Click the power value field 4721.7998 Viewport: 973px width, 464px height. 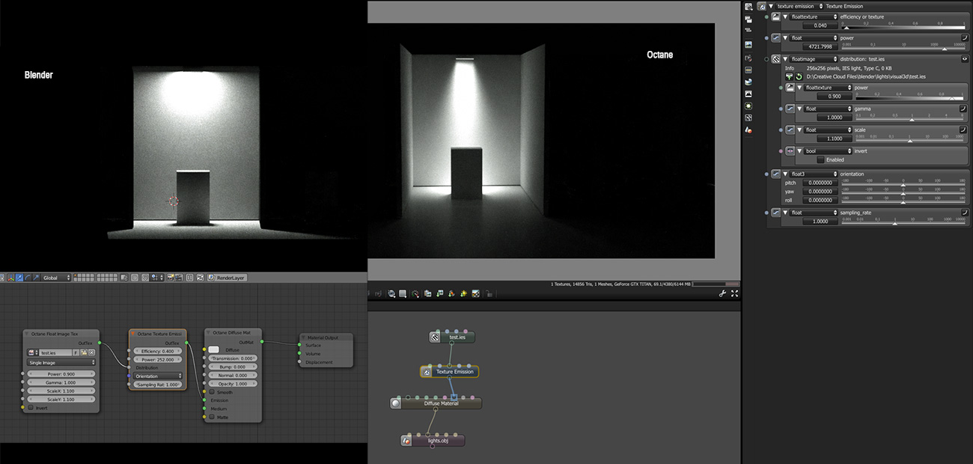tap(820, 46)
